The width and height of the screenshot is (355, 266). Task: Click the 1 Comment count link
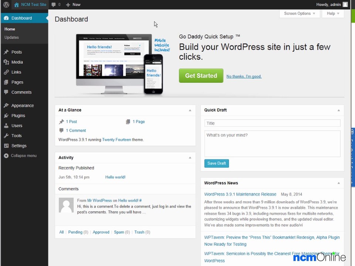(76, 130)
